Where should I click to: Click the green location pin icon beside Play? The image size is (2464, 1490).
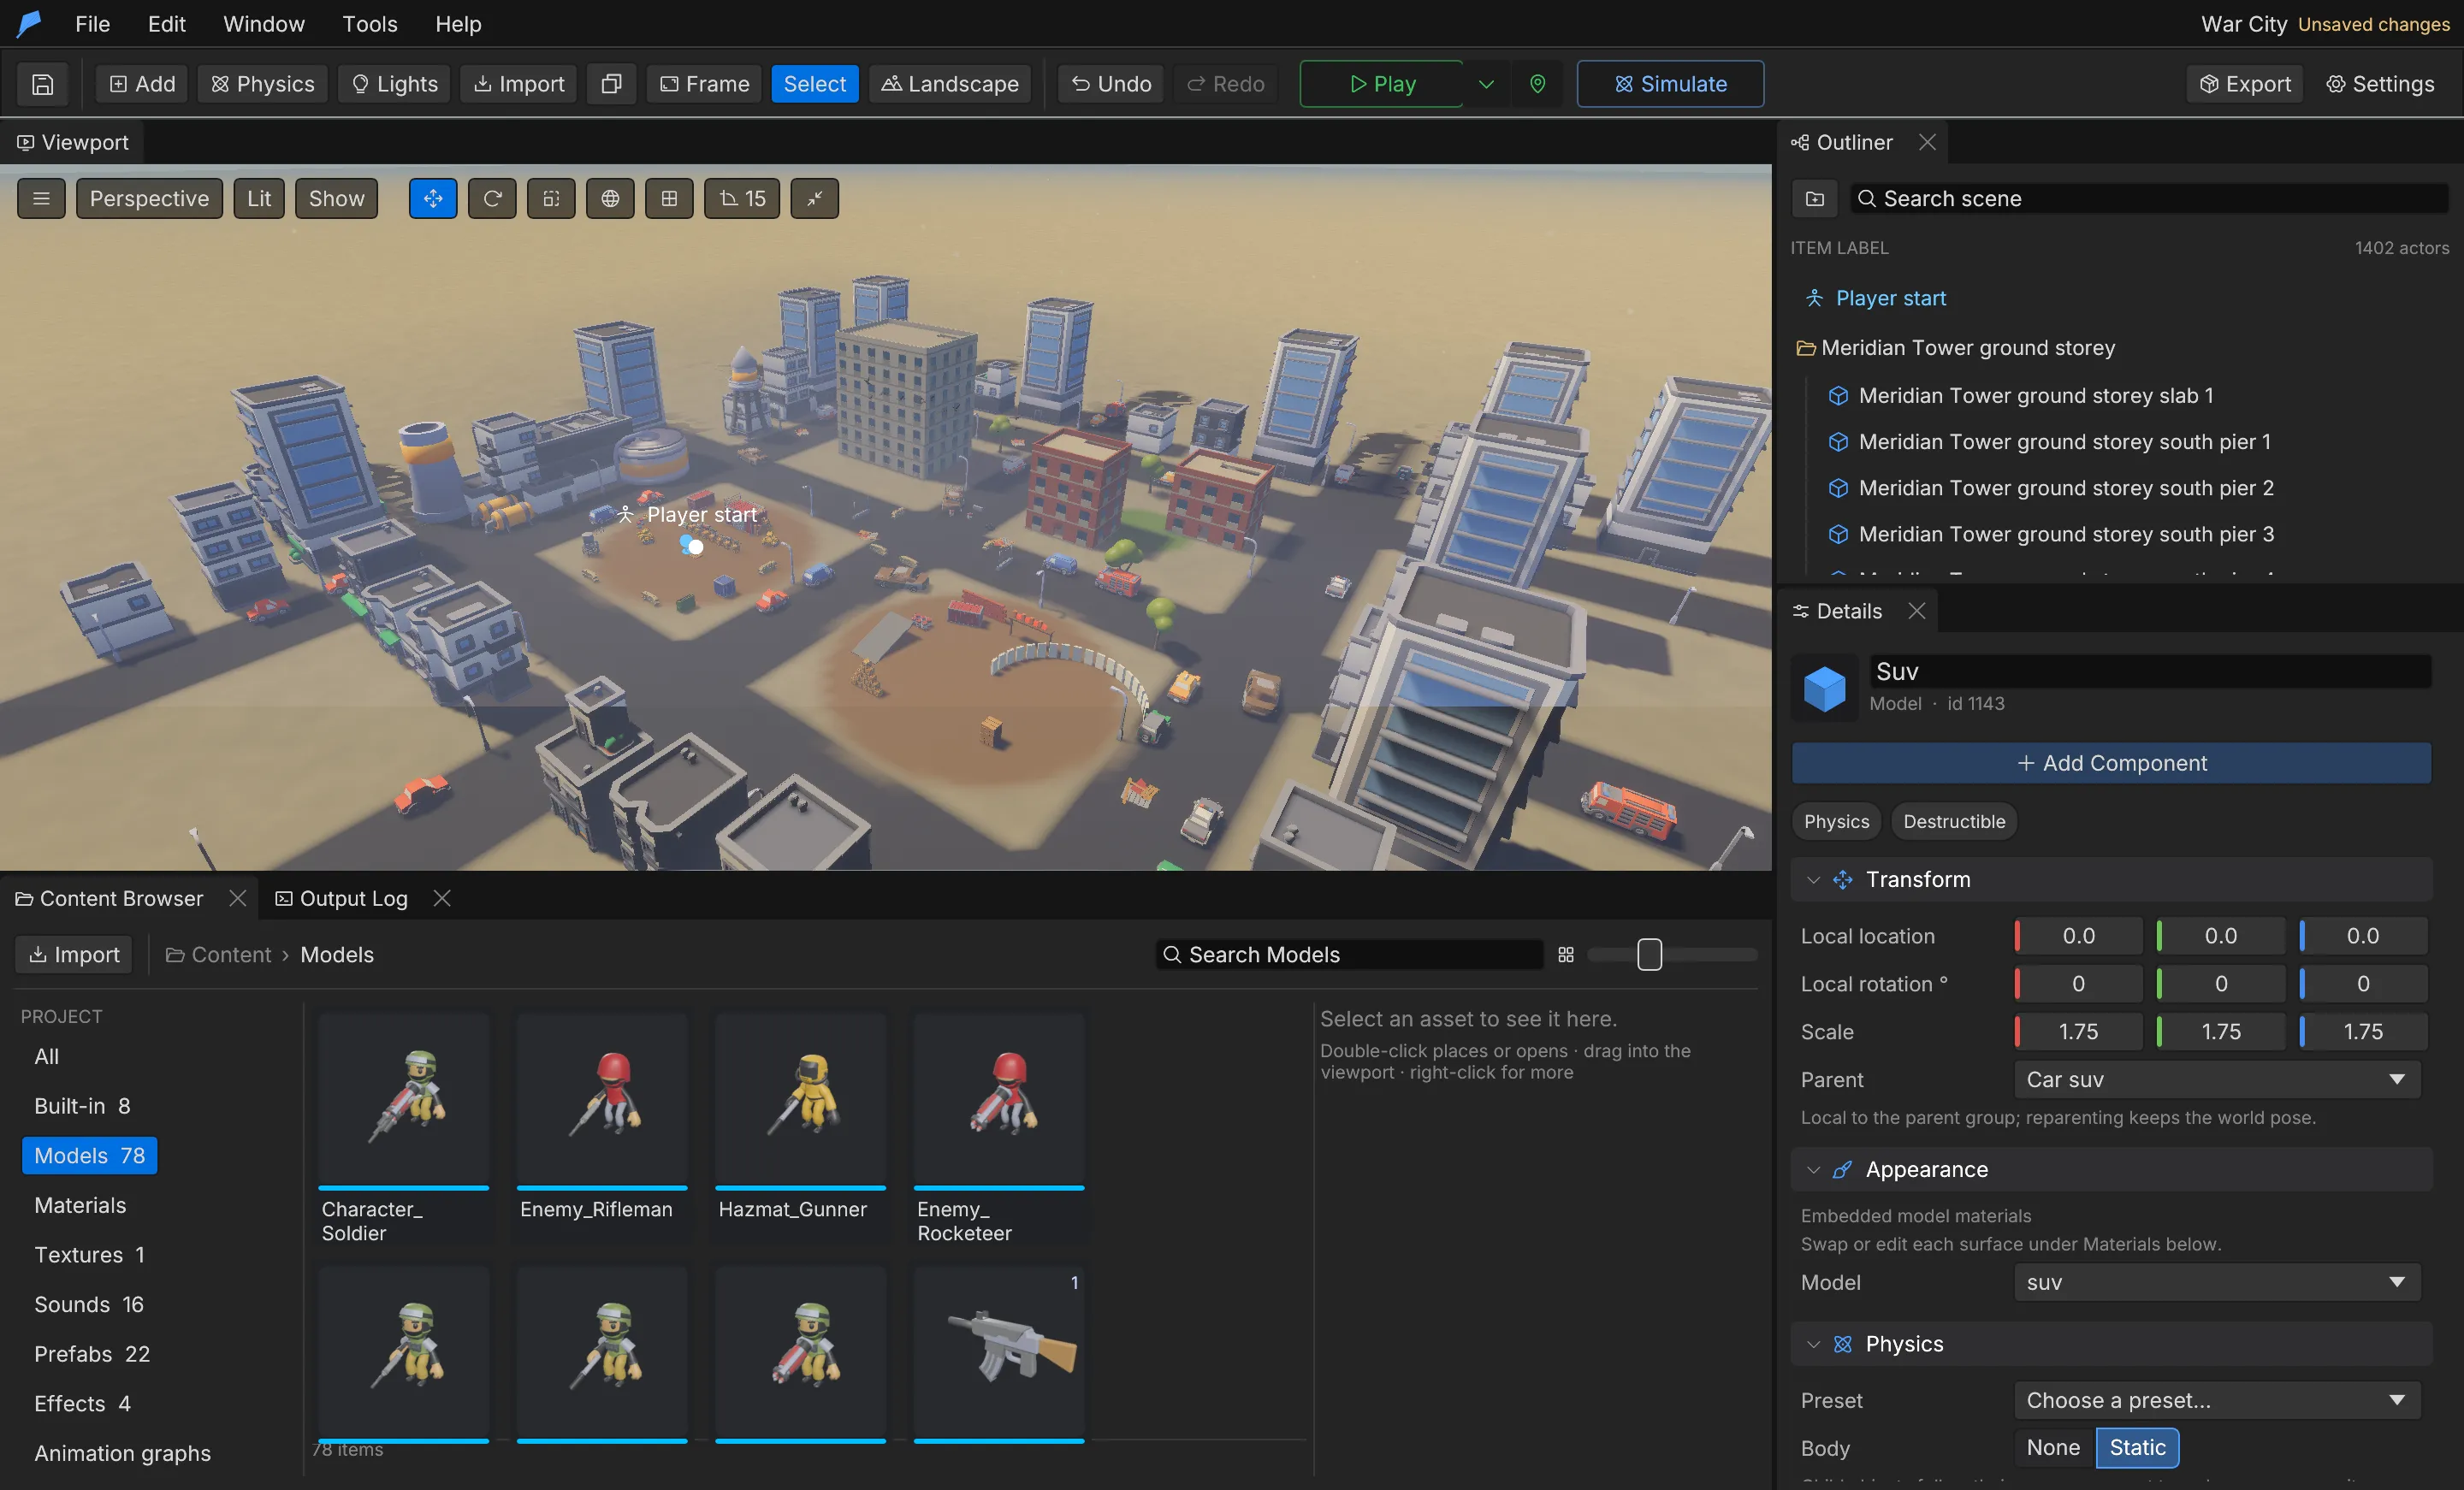(1538, 84)
